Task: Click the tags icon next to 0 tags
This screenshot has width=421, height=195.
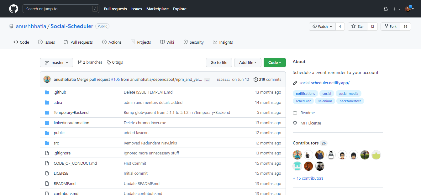Action: (x=109, y=62)
